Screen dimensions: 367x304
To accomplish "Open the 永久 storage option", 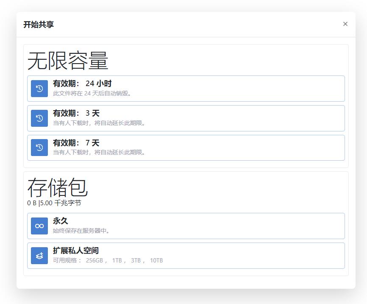I will (x=186, y=226).
